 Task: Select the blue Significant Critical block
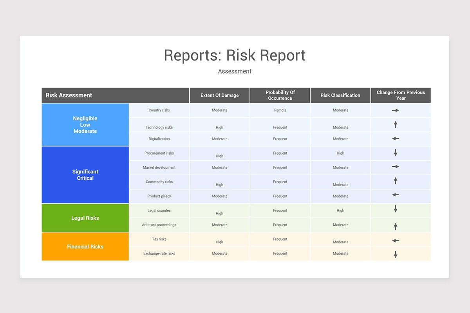pyautogui.click(x=85, y=174)
